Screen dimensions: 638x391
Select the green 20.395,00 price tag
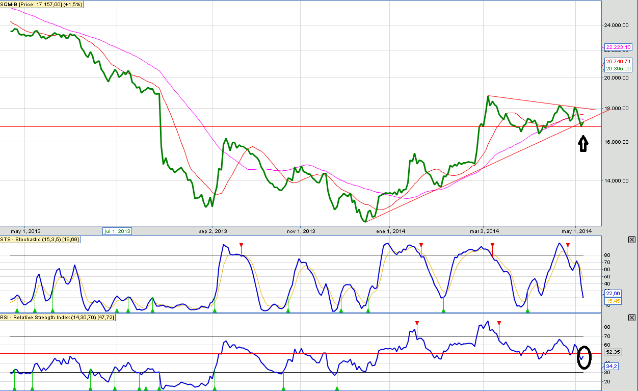coord(618,68)
